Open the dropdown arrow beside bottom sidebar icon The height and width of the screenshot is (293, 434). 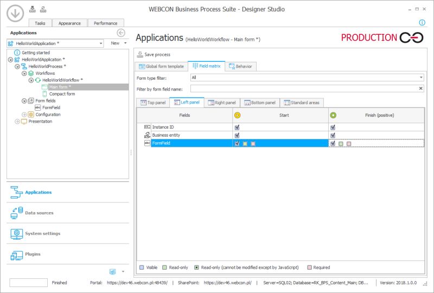(123, 272)
